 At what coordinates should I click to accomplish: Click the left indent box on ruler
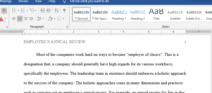point(23,34)
